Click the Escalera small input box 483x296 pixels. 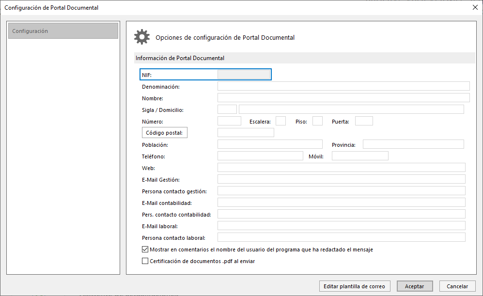(280, 121)
